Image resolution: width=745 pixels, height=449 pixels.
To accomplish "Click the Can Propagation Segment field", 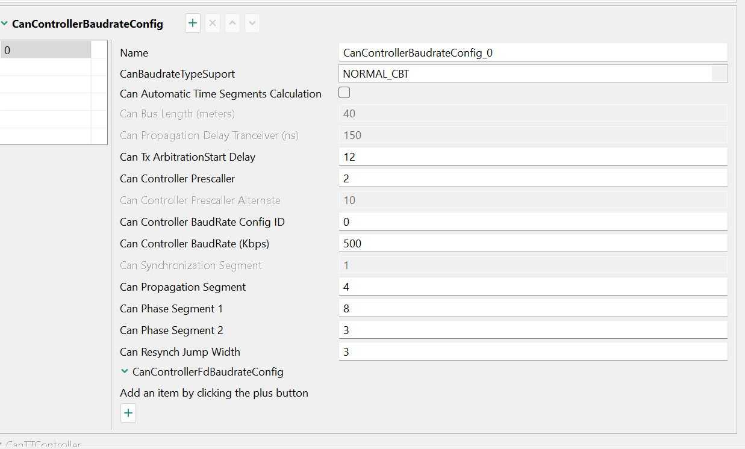I will 532,286.
